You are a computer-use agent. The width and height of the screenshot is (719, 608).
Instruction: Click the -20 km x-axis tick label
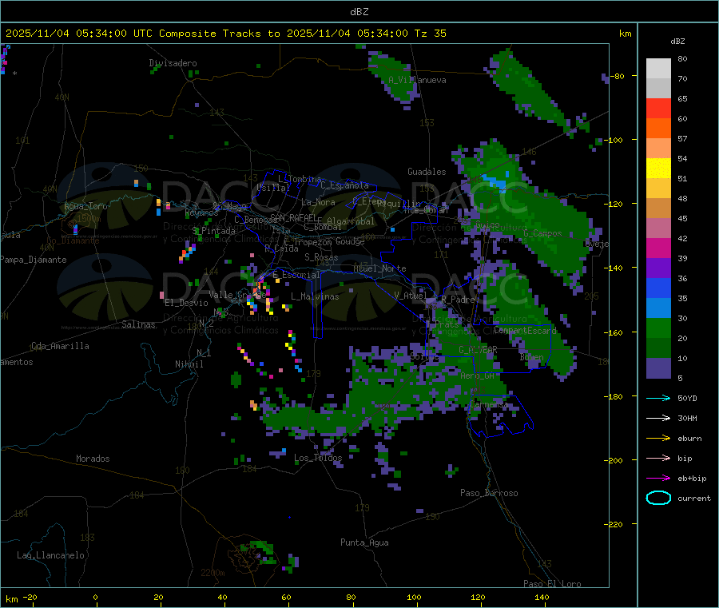pyautogui.click(x=30, y=597)
